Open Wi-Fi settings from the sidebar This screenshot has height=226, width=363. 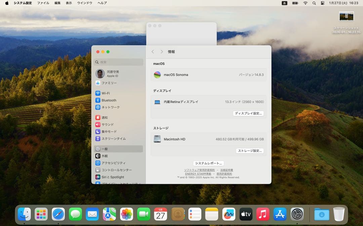[x=108, y=93]
